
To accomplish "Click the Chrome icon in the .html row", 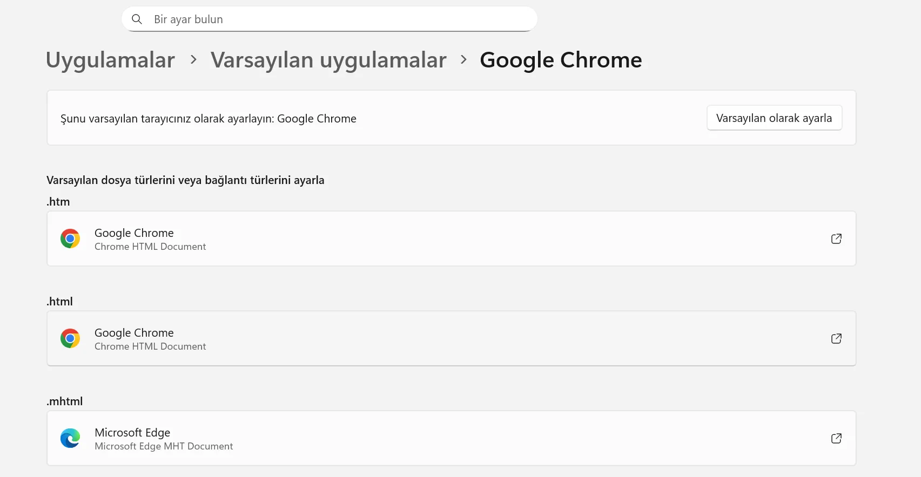I will [x=70, y=338].
